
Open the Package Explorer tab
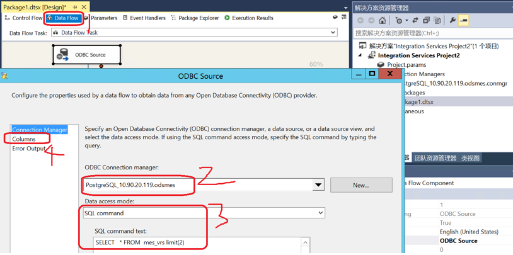click(195, 18)
